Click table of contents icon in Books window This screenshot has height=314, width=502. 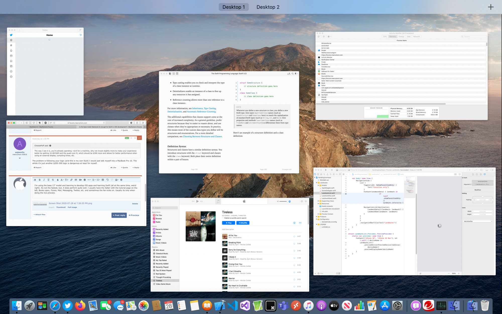[x=173, y=74]
